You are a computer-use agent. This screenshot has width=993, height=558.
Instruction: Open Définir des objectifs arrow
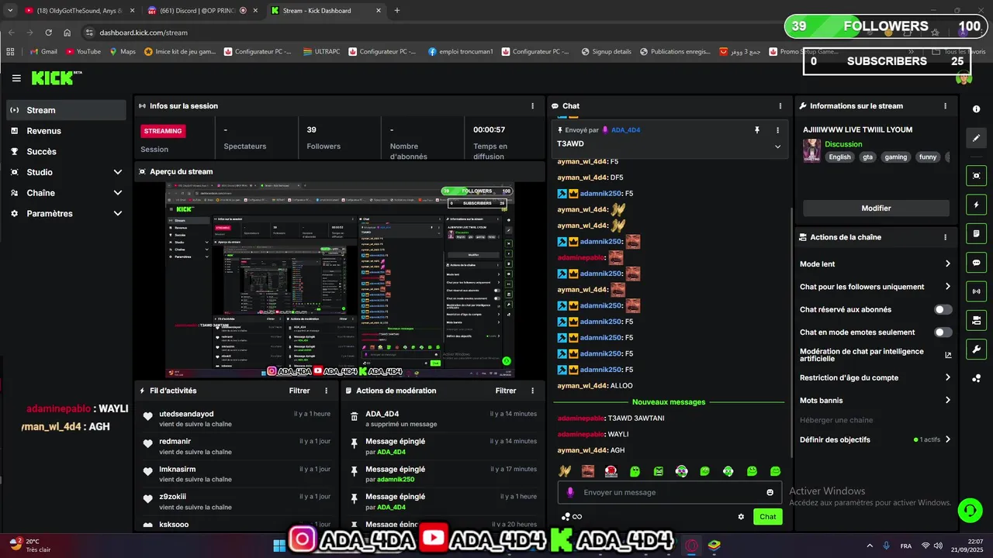(x=947, y=439)
